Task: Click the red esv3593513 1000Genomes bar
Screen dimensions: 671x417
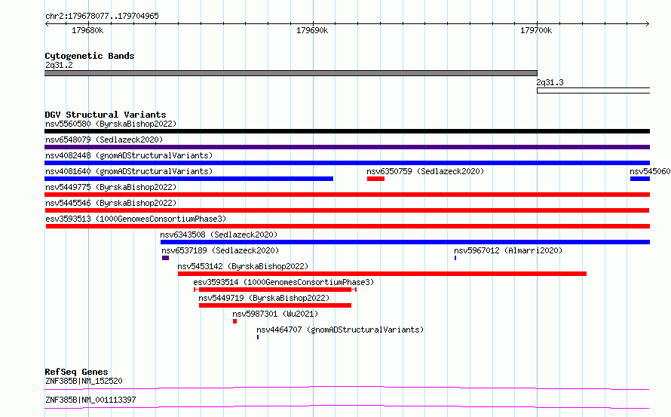Action: 348,226
